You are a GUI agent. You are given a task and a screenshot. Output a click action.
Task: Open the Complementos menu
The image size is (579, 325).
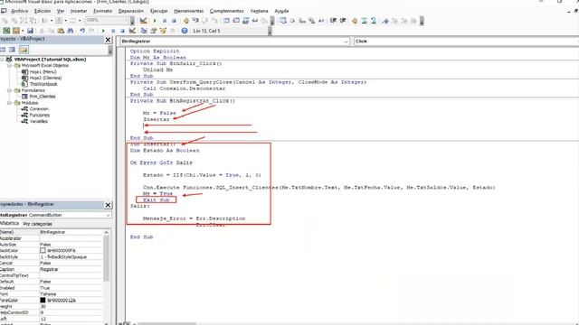click(226, 11)
